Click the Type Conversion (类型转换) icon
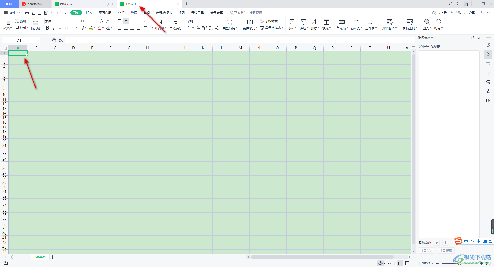Viewport: 494px width, 267px height. tap(230, 22)
